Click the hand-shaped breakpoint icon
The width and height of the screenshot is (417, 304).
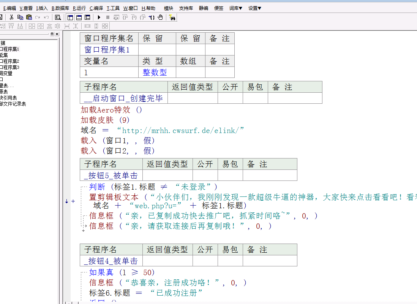[x=160, y=17]
